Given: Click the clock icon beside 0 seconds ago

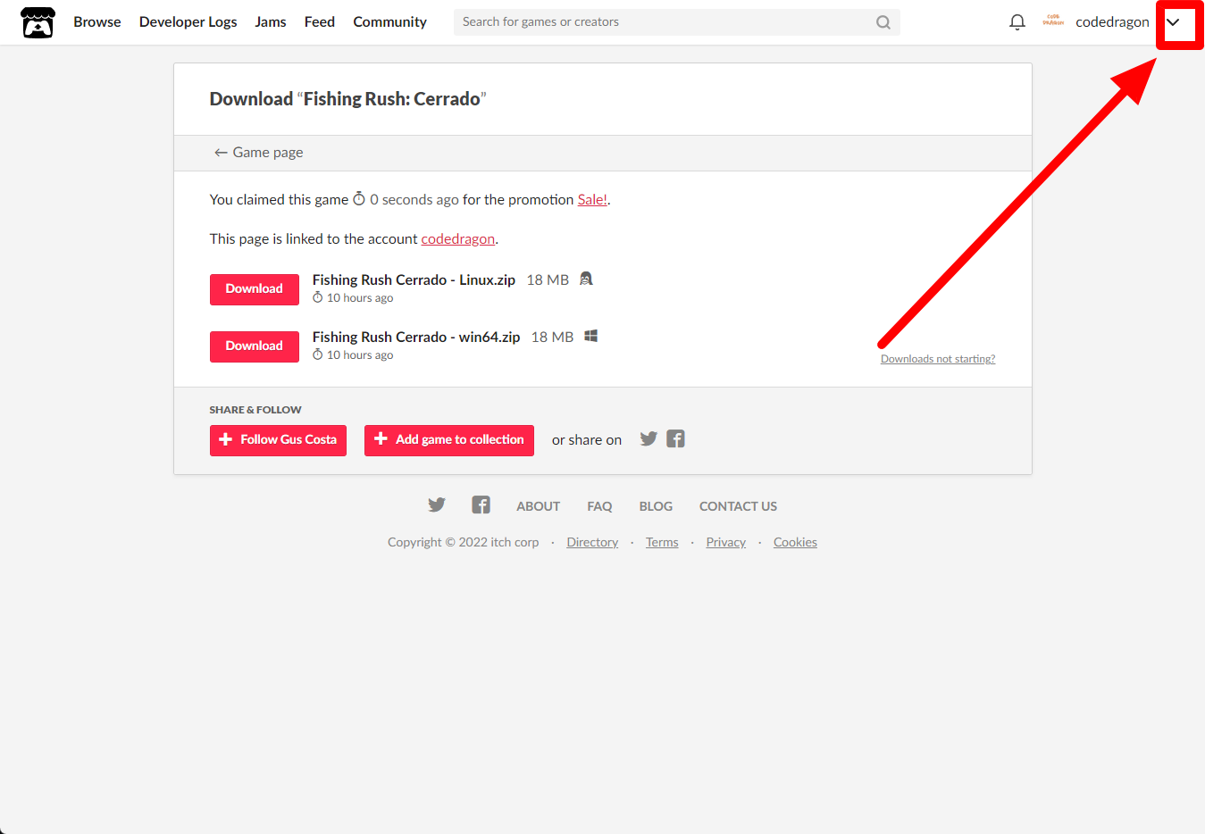Looking at the screenshot, I should [359, 199].
